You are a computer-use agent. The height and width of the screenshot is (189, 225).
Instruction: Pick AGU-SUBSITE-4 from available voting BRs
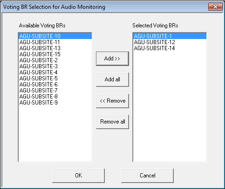click(x=55, y=72)
